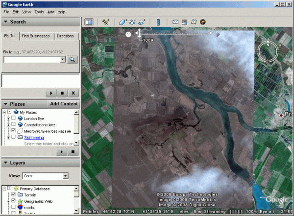Click the time slider track
This screenshot has height=216, width=294.
pyautogui.click(x=175, y=33)
